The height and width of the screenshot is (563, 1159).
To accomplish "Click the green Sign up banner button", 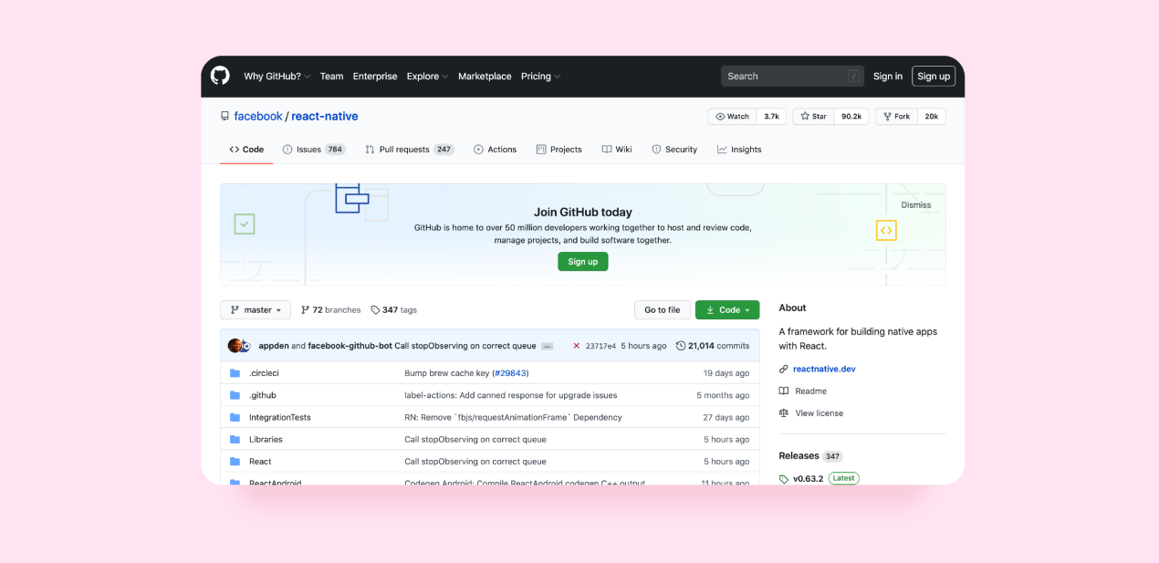I will click(583, 262).
